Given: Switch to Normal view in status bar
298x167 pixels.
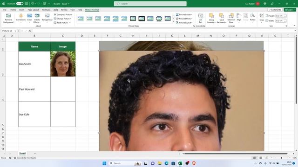Looking at the screenshot, I should coord(254,158).
